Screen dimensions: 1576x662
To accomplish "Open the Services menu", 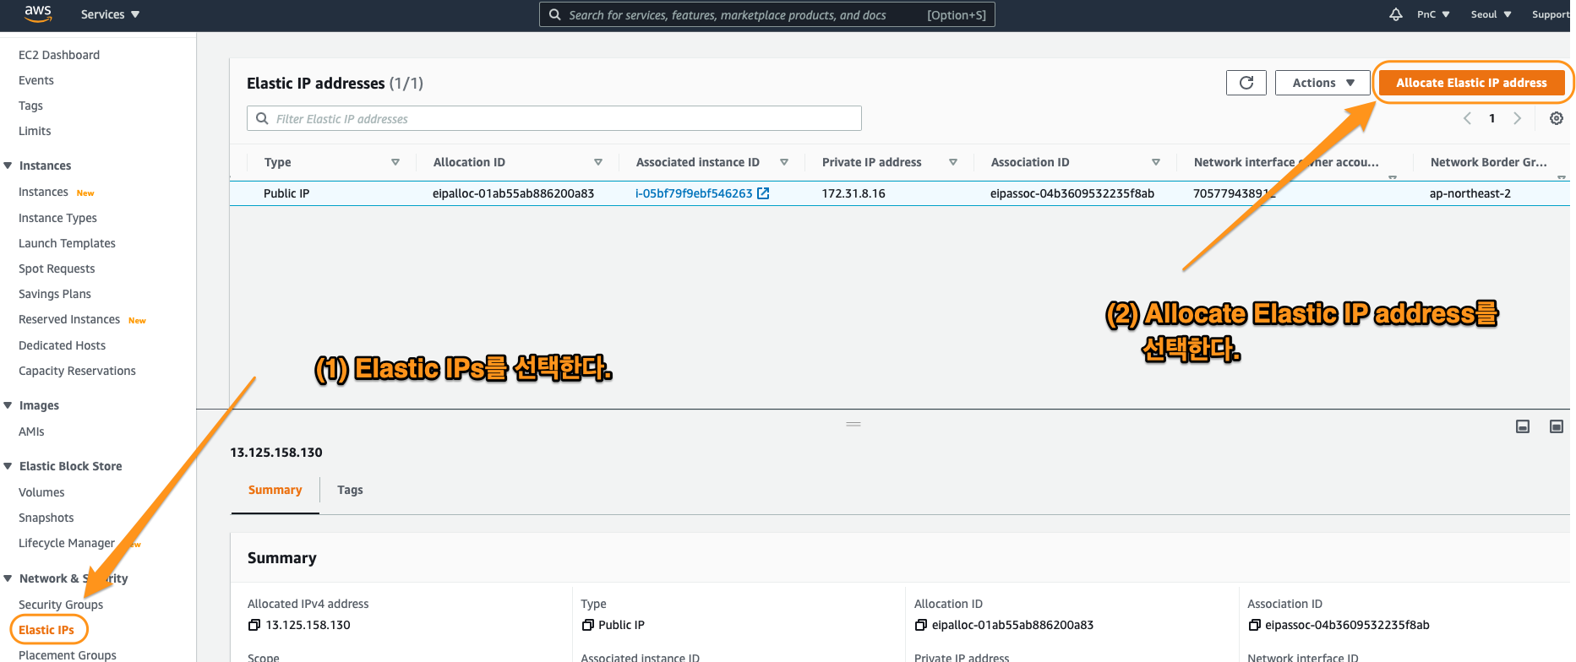I will coord(110,14).
